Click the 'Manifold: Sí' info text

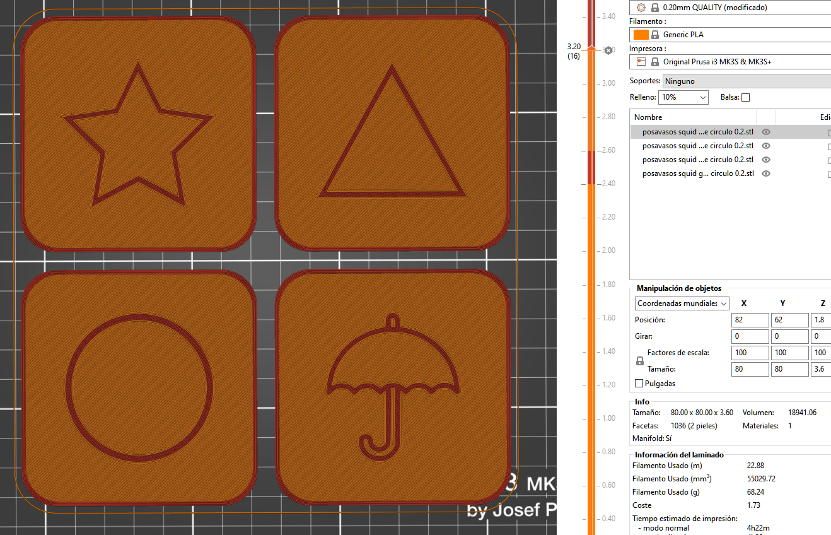(652, 438)
